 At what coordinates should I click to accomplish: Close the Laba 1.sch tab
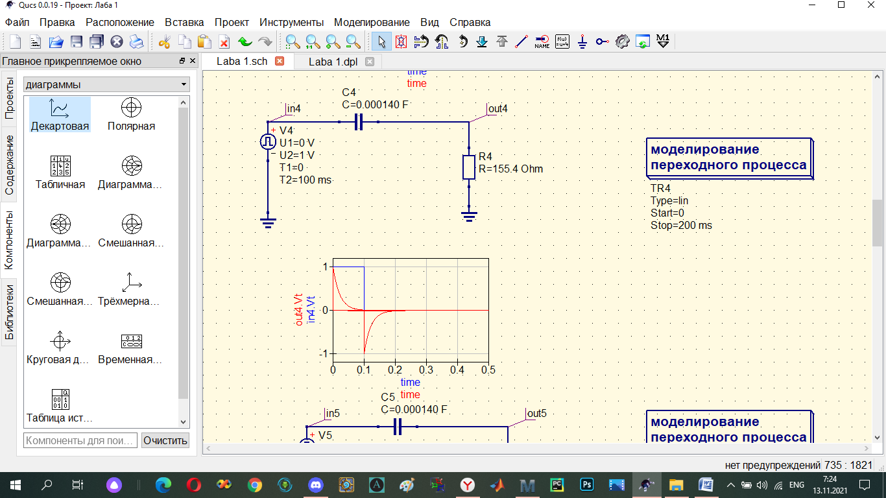(280, 62)
